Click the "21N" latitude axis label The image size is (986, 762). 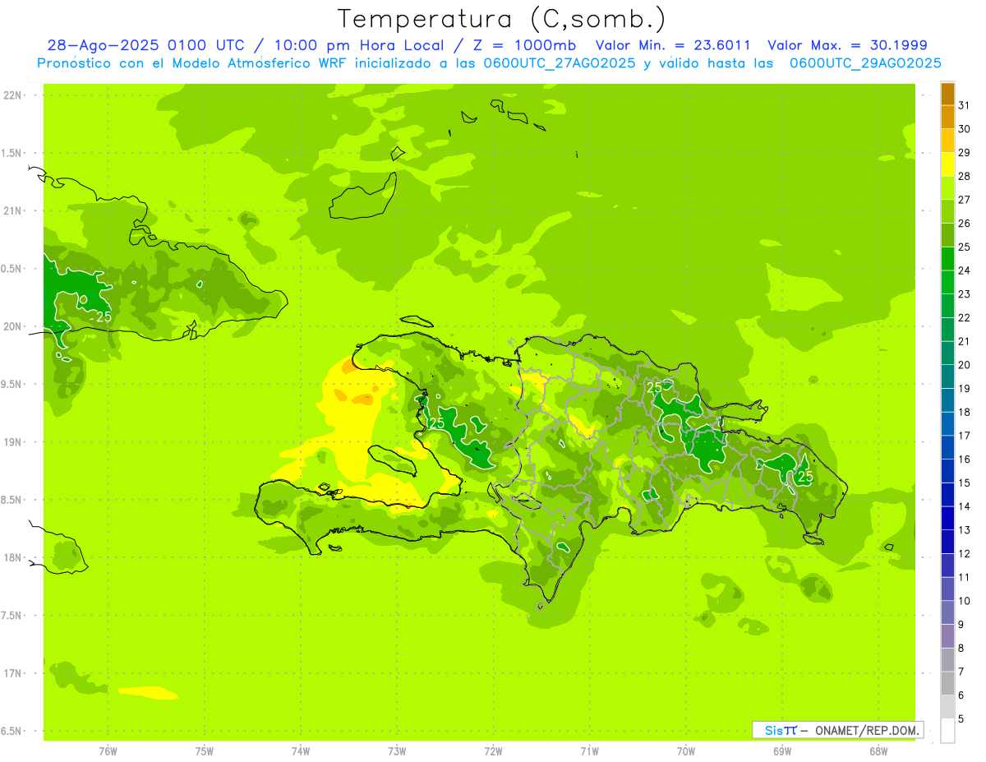14,210
